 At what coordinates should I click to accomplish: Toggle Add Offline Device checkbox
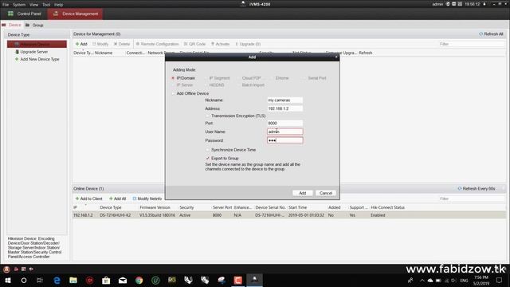pyautogui.click(x=174, y=93)
